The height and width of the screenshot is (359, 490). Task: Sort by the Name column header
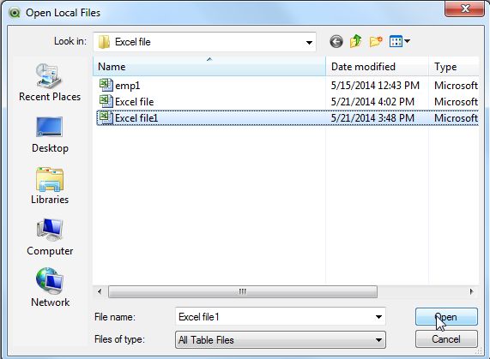point(209,67)
